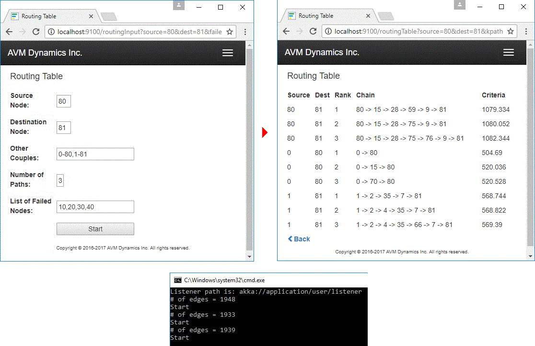Click forward arrow in right browser window
The width and height of the screenshot is (535, 346).
click(x=300, y=31)
